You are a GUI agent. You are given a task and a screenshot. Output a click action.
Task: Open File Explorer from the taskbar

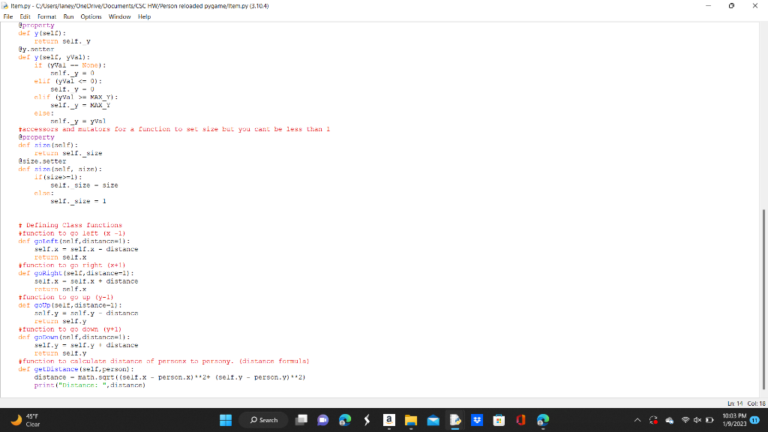[411, 420]
